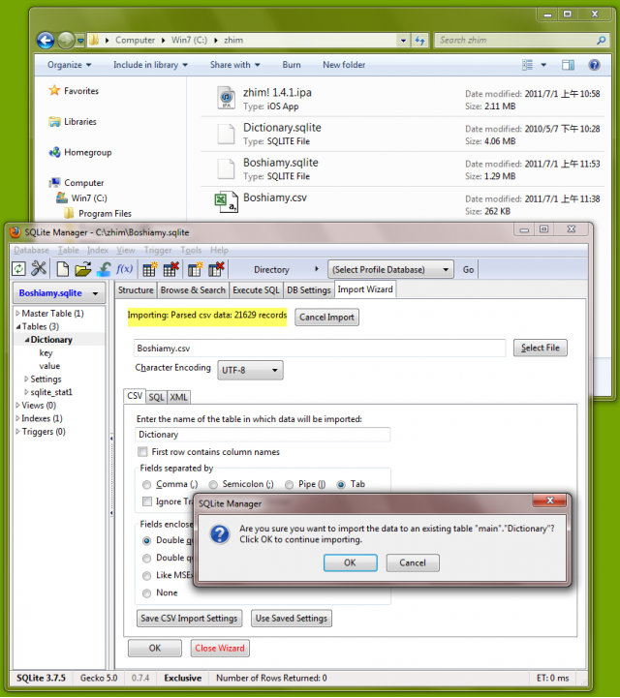This screenshot has height=698, width=620.
Task: Select the zhim! 1.4.1.ipa file icon
Action: 227,98
